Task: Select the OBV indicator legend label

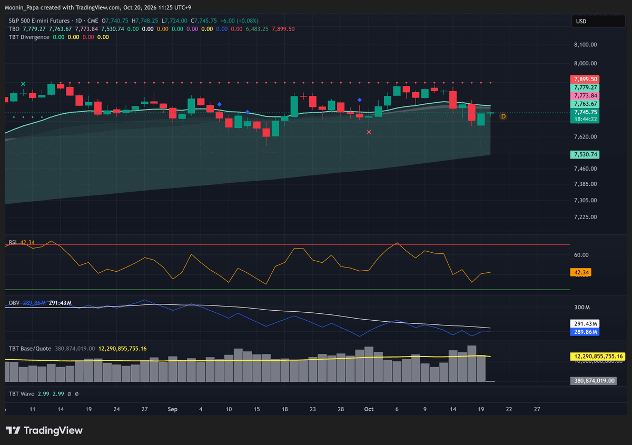Action: (14, 303)
